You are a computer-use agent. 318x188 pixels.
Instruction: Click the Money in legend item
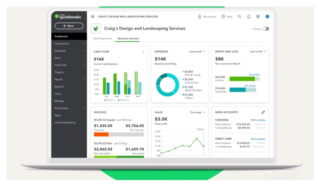(110, 100)
